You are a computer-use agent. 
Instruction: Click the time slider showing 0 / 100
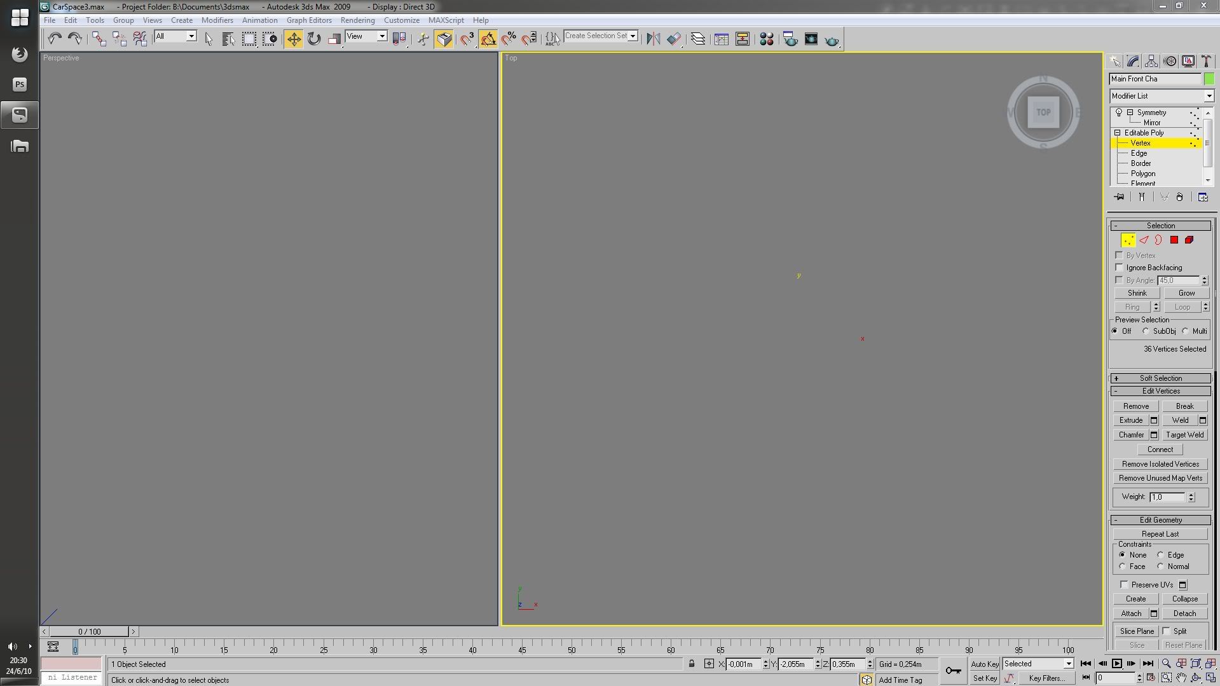[90, 631]
